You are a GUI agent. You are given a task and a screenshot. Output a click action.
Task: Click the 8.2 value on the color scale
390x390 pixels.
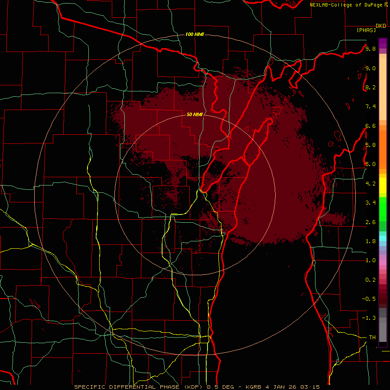370,87
